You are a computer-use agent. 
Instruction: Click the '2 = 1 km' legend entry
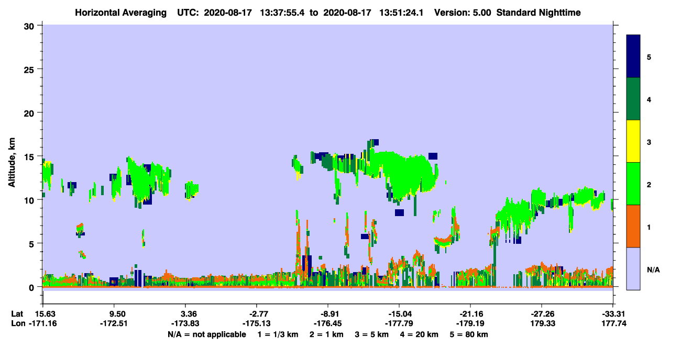point(326,334)
